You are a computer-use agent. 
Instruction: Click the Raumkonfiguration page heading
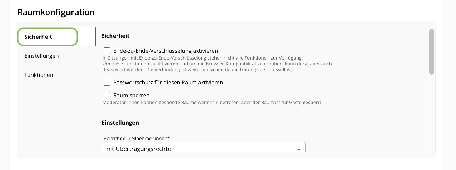[56, 12]
